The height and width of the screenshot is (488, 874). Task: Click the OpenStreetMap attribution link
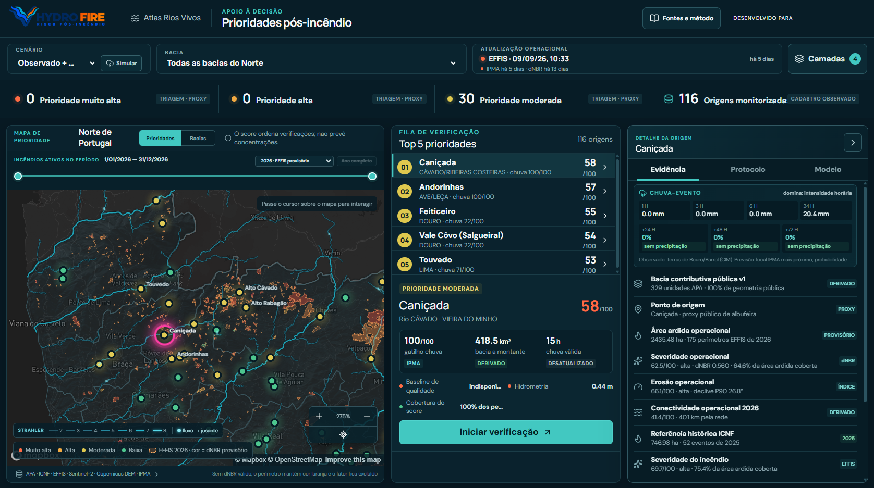point(295,460)
